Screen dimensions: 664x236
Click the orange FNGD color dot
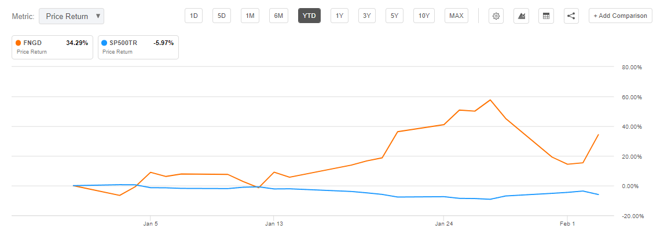point(18,43)
